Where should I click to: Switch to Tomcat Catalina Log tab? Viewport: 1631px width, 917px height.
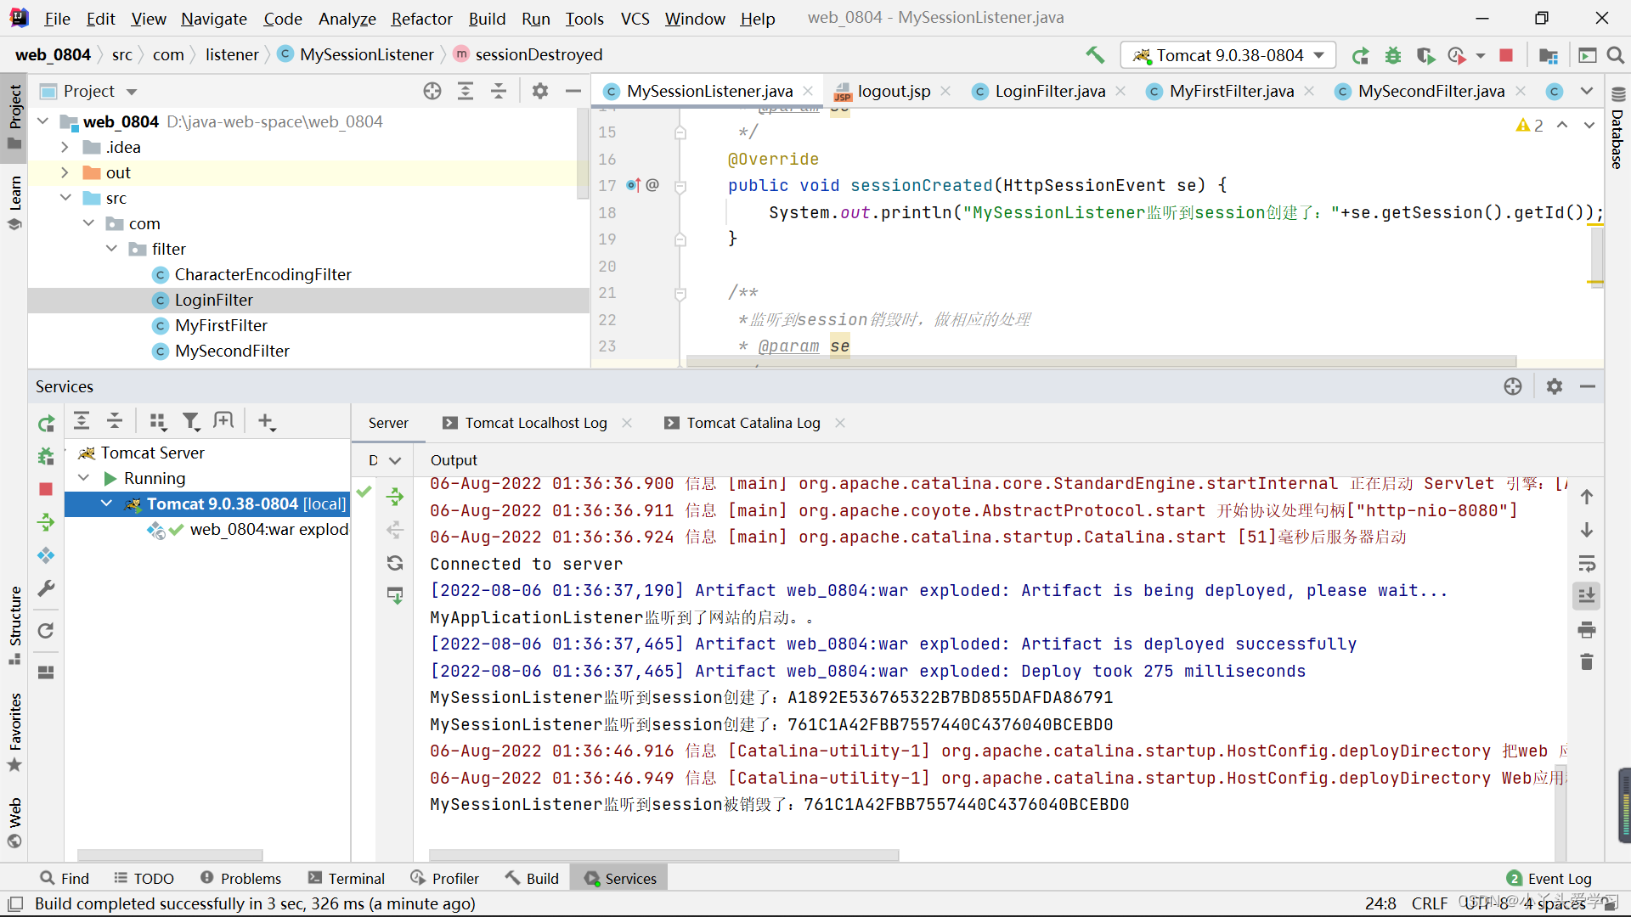pos(753,422)
